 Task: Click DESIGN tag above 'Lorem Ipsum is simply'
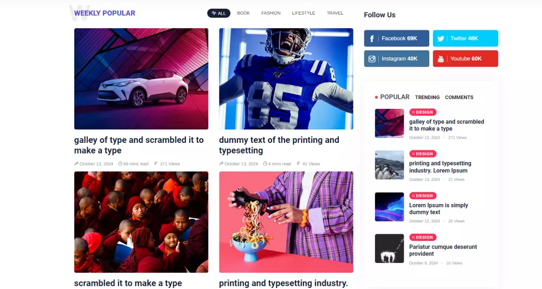pyautogui.click(x=423, y=196)
